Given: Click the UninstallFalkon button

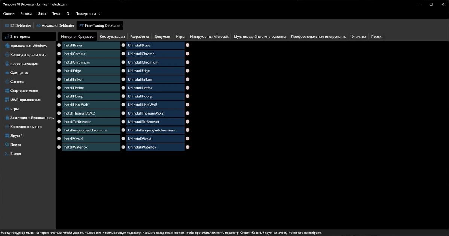Looking at the screenshot, I should pyautogui.click(x=155, y=79).
